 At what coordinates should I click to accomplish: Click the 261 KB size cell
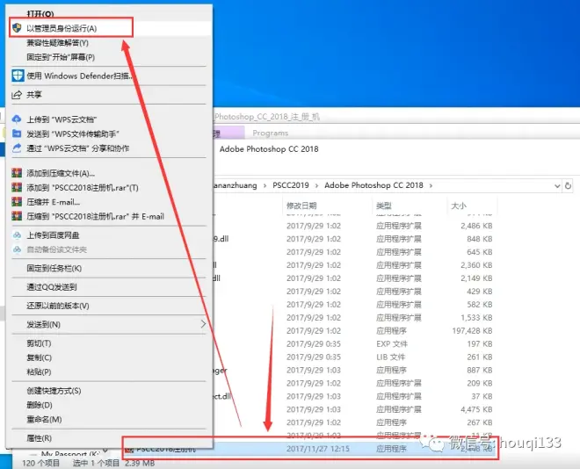pyautogui.click(x=480, y=357)
